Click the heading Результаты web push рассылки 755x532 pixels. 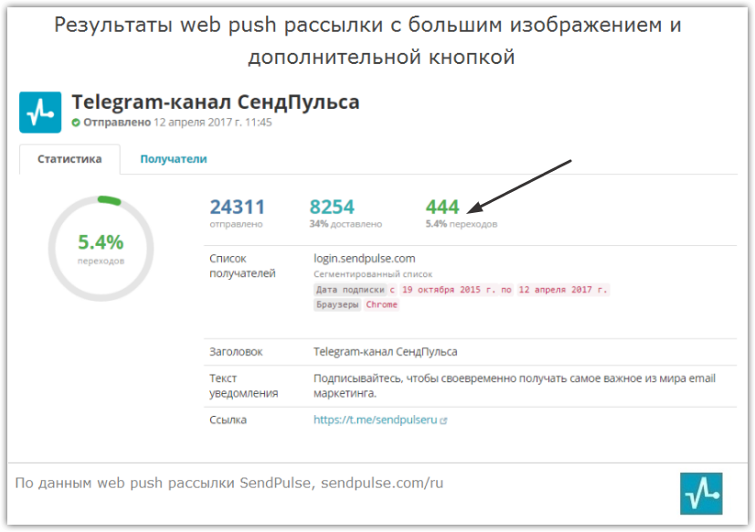tap(367, 41)
